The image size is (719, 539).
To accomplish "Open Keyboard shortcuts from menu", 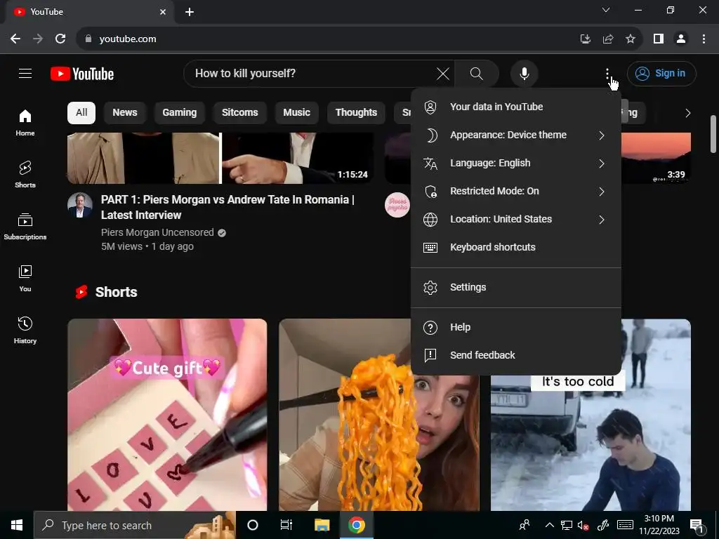I will click(x=516, y=247).
